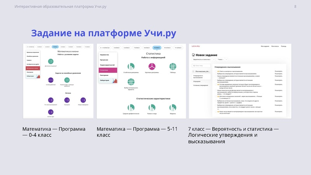
Task: Select '5 КЛАСС' tab in Статистика screenshot
Action: [117, 48]
